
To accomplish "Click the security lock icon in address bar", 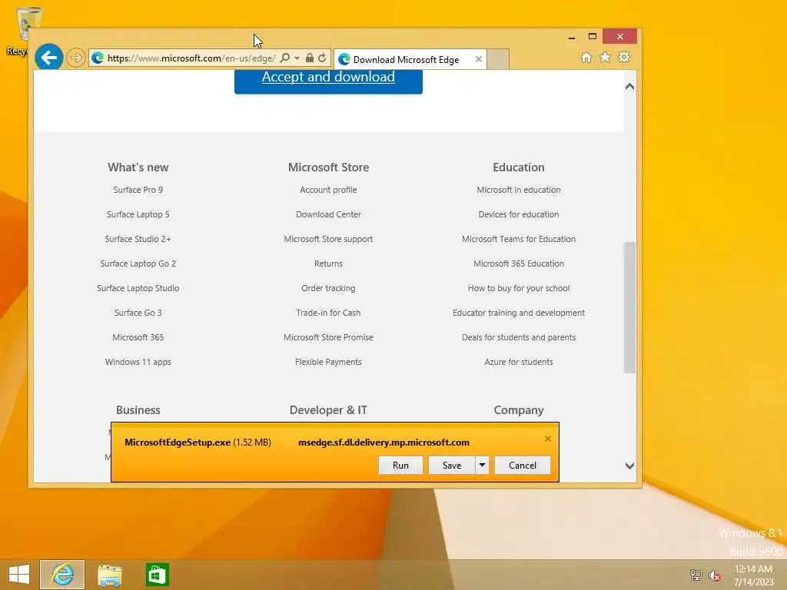I will (309, 58).
